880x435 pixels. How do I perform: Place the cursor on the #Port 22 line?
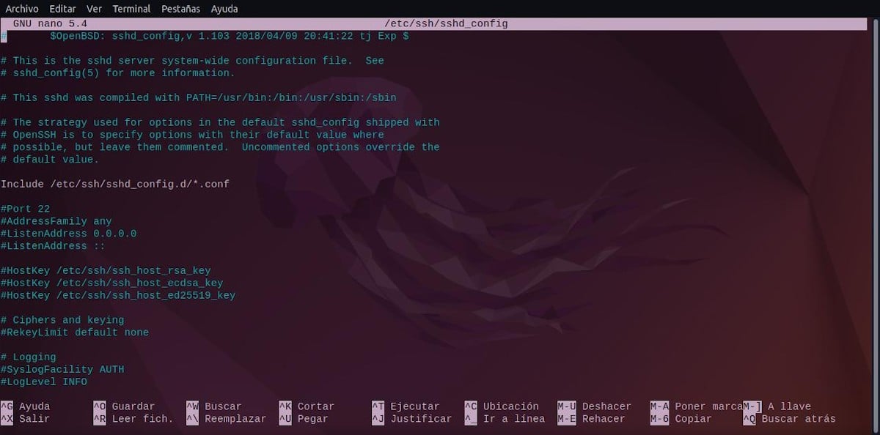(26, 208)
